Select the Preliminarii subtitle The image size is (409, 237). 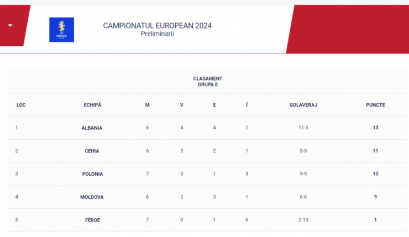click(158, 34)
